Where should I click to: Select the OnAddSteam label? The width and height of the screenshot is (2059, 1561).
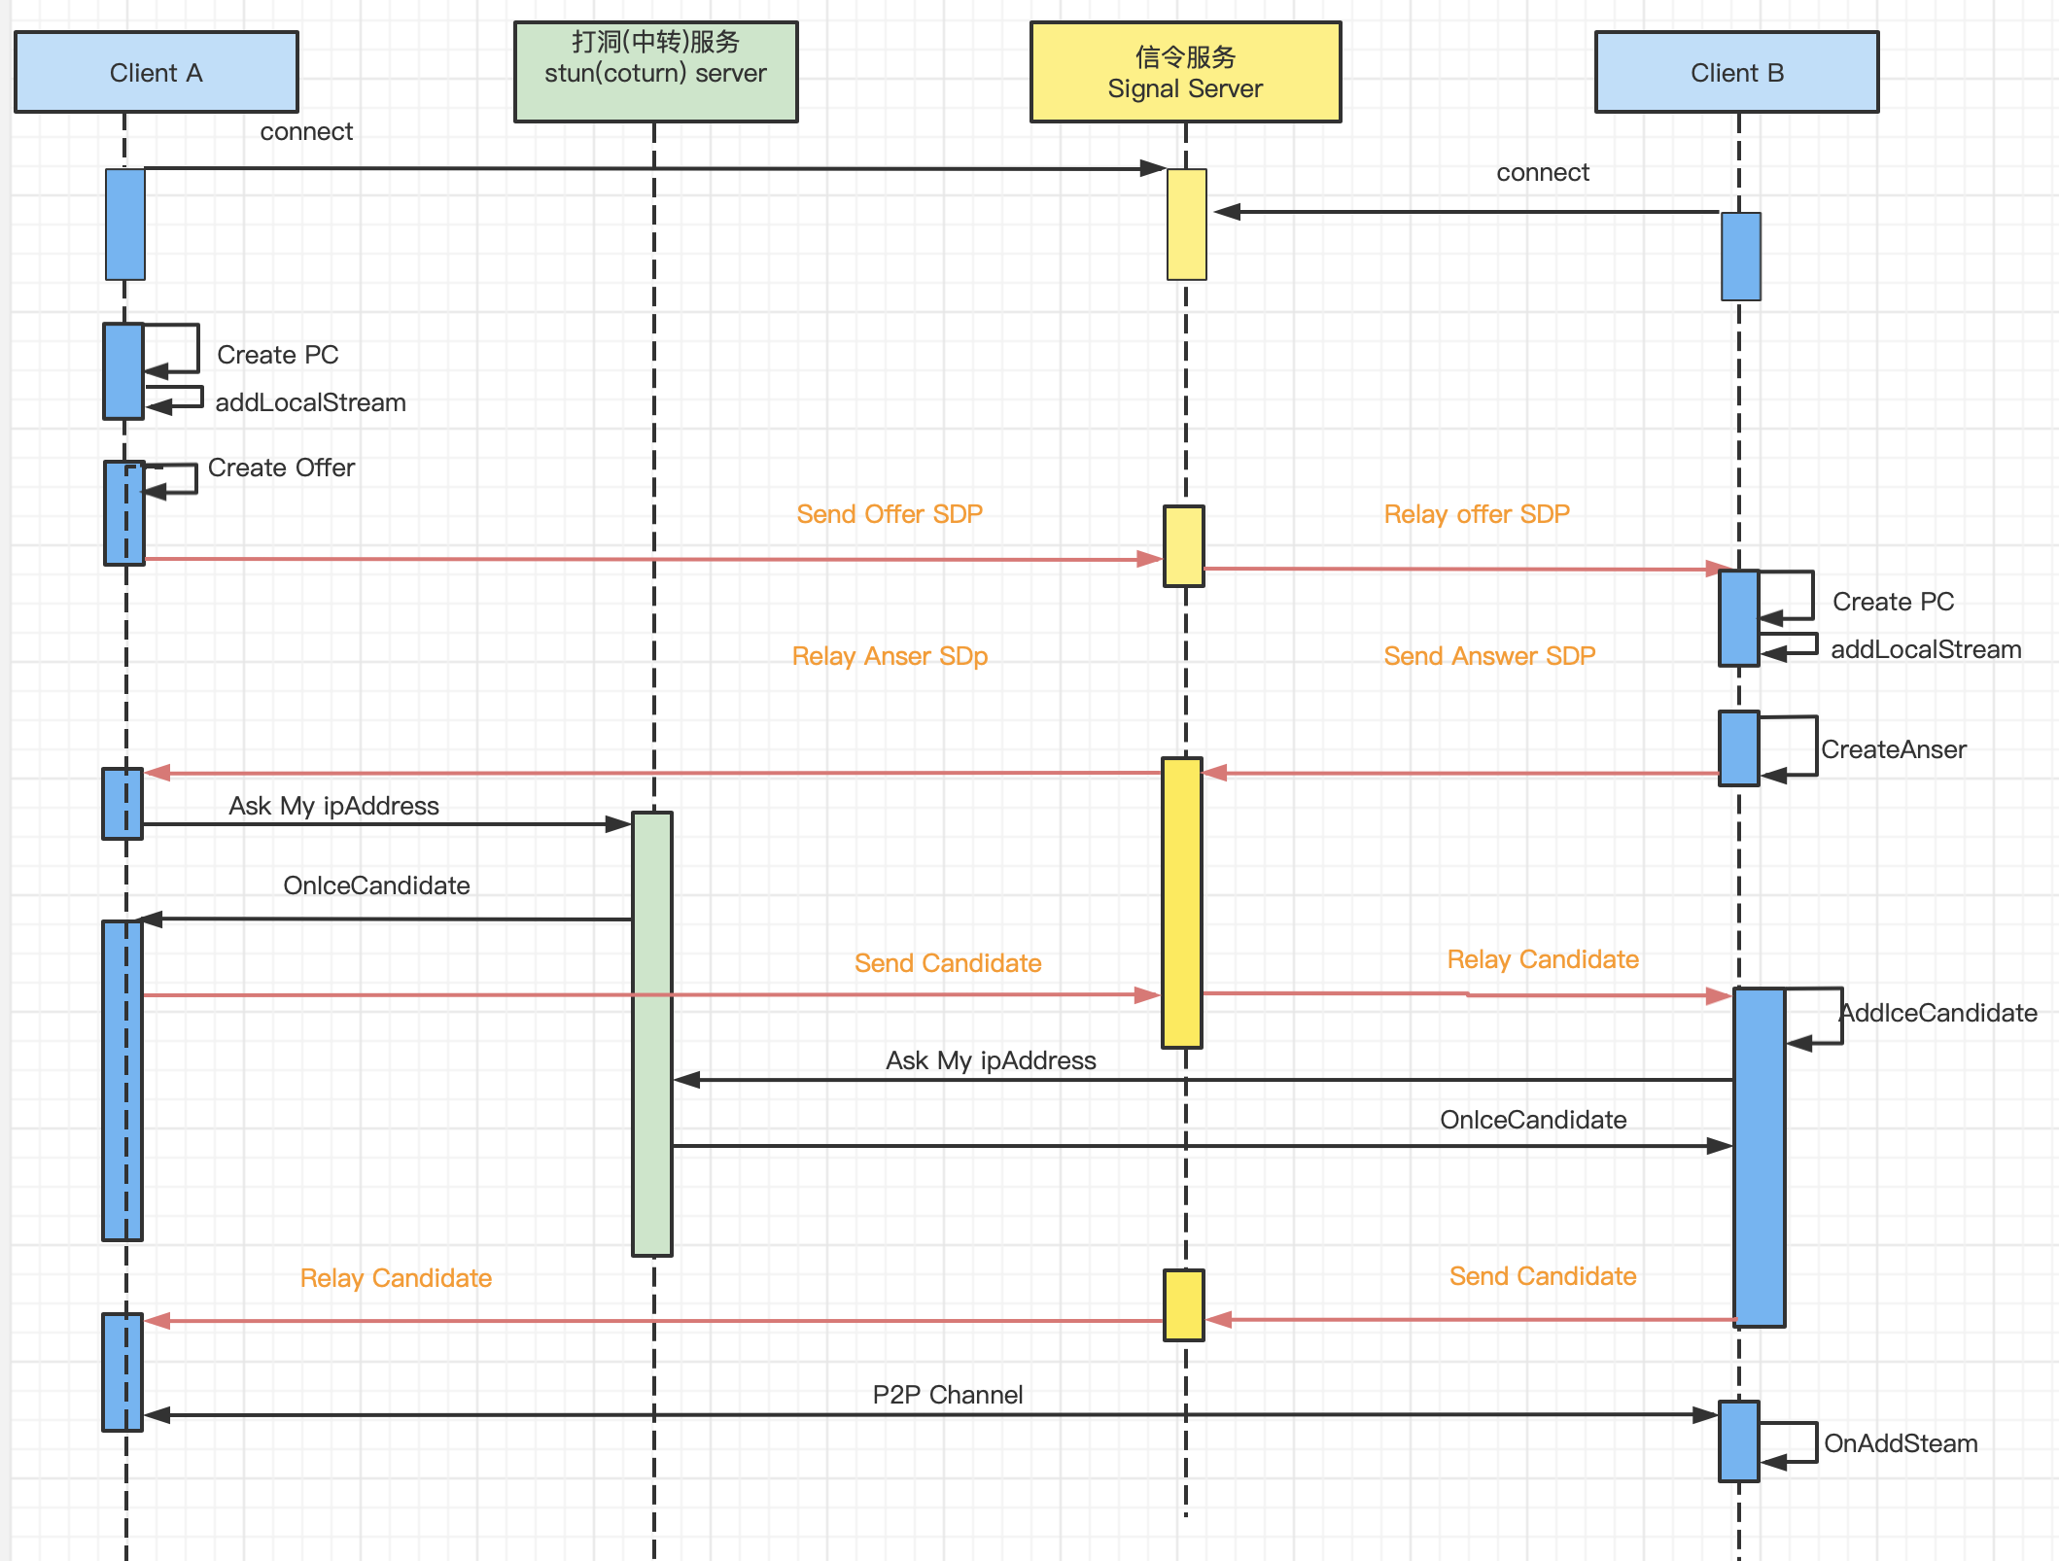pos(1901,1443)
